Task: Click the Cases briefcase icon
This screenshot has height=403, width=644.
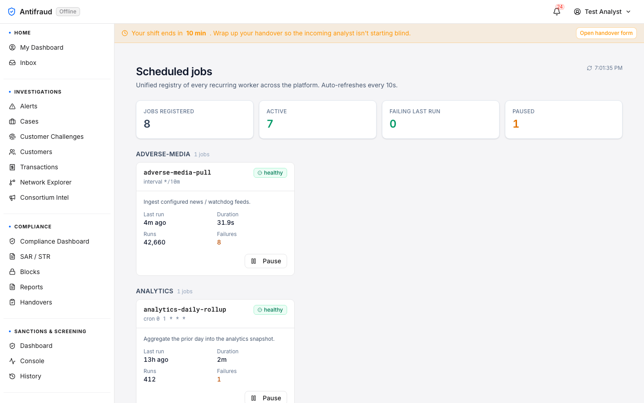Action: [13, 121]
